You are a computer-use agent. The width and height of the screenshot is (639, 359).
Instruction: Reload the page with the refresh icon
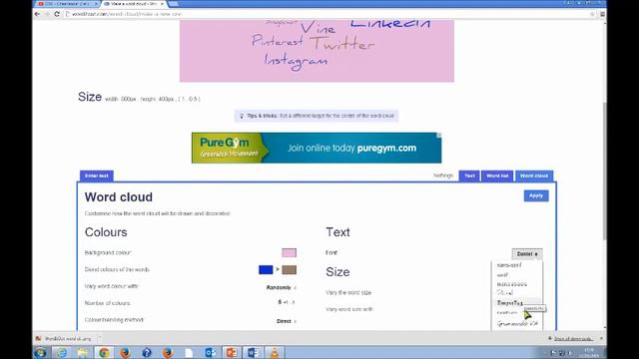click(57, 14)
